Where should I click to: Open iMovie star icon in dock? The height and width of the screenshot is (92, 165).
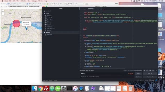click(93, 88)
